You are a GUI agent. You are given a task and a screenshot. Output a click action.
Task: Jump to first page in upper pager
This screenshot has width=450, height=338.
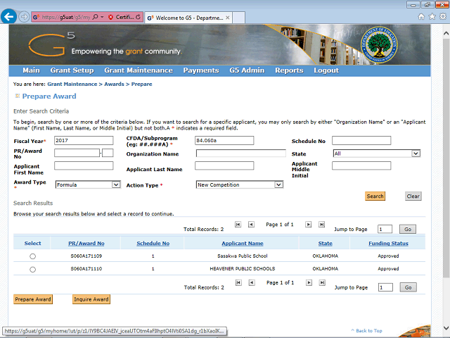click(x=238, y=225)
